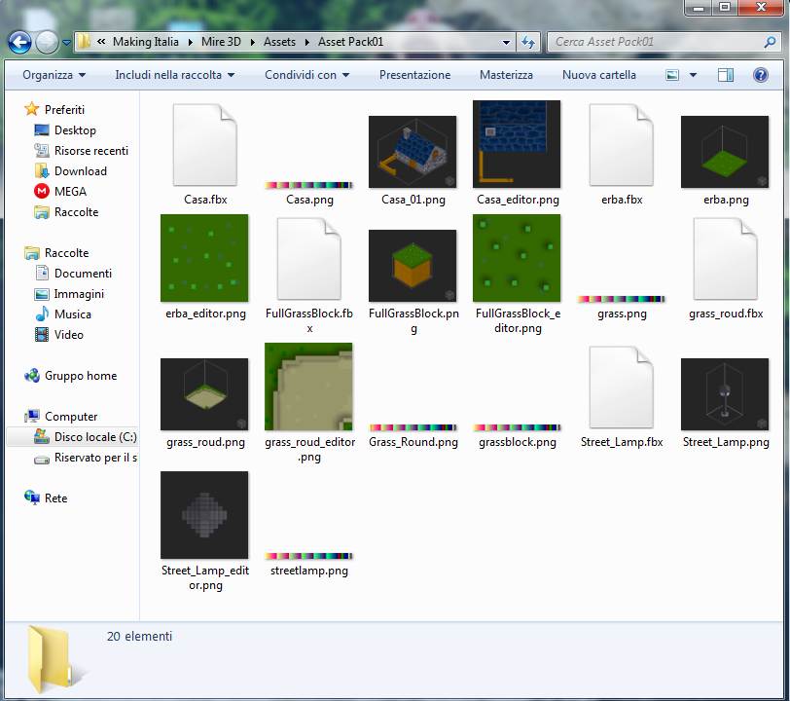Viewport: 790px width, 701px height.
Task: Open Download in the sidebar
Action: [x=81, y=171]
